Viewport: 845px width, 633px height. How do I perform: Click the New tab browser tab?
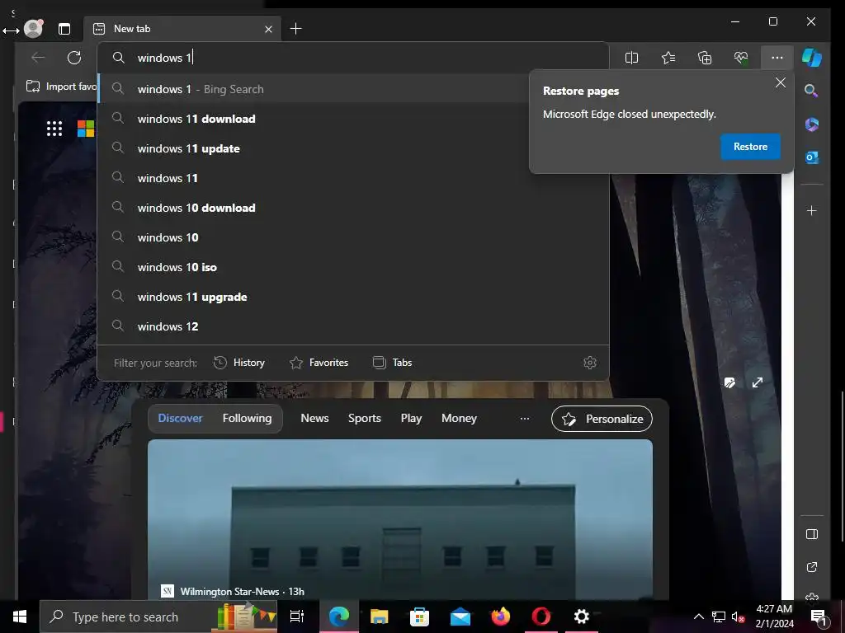[182, 29]
